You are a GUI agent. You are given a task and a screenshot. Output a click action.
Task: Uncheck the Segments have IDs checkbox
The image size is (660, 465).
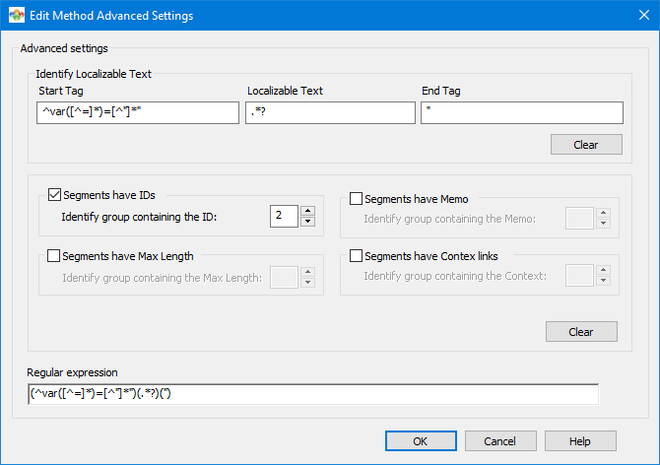tap(55, 195)
